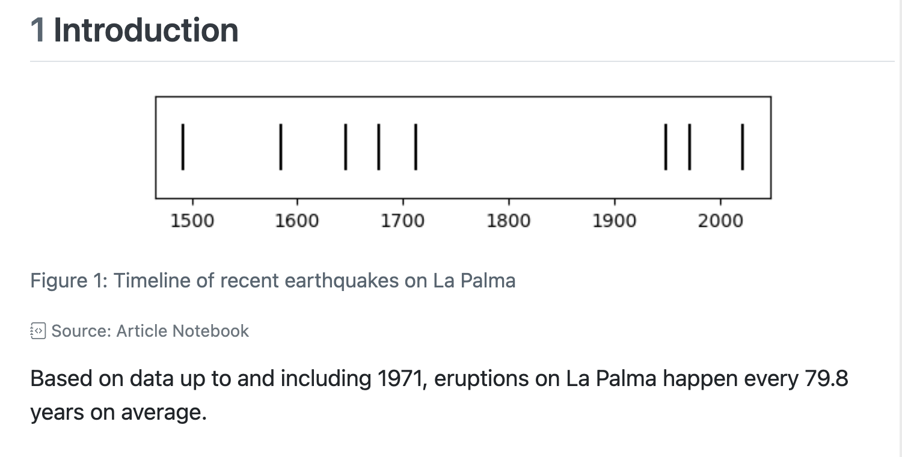
Task: Click the 1500 axis tick label
Action: point(192,221)
